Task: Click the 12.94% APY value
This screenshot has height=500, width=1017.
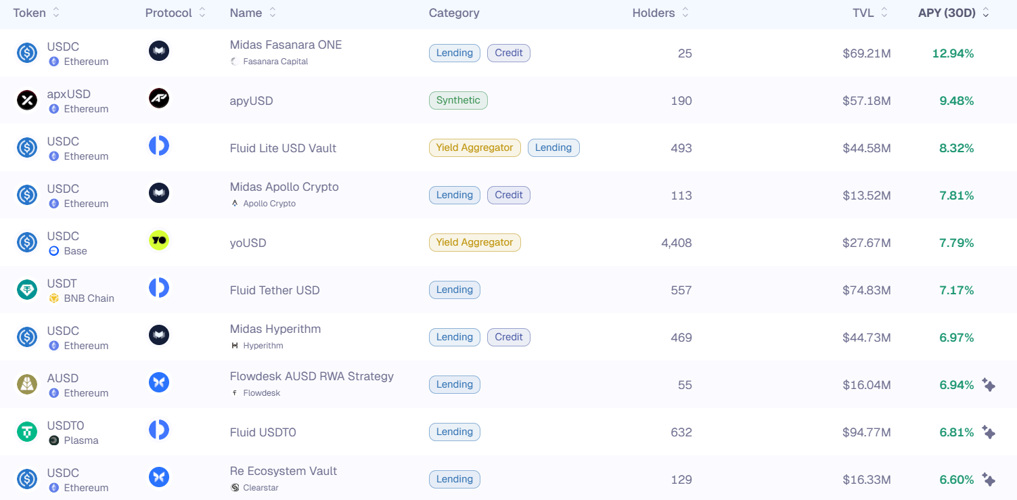Action: (x=953, y=53)
